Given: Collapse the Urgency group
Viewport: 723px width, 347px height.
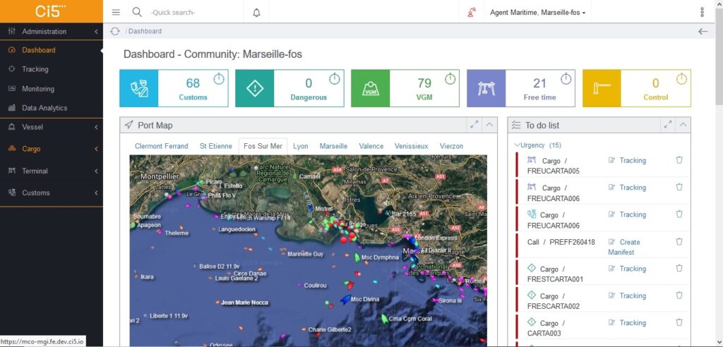Looking at the screenshot, I should [x=517, y=145].
